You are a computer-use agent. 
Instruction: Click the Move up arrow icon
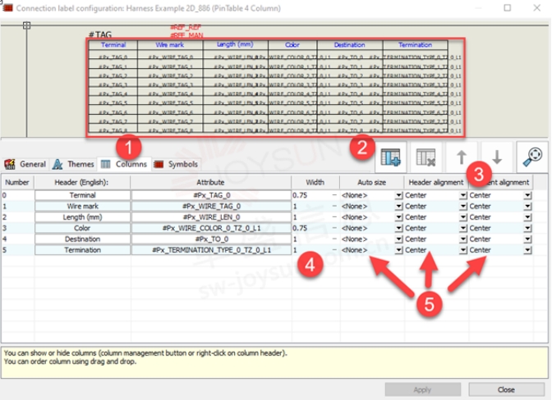461,157
